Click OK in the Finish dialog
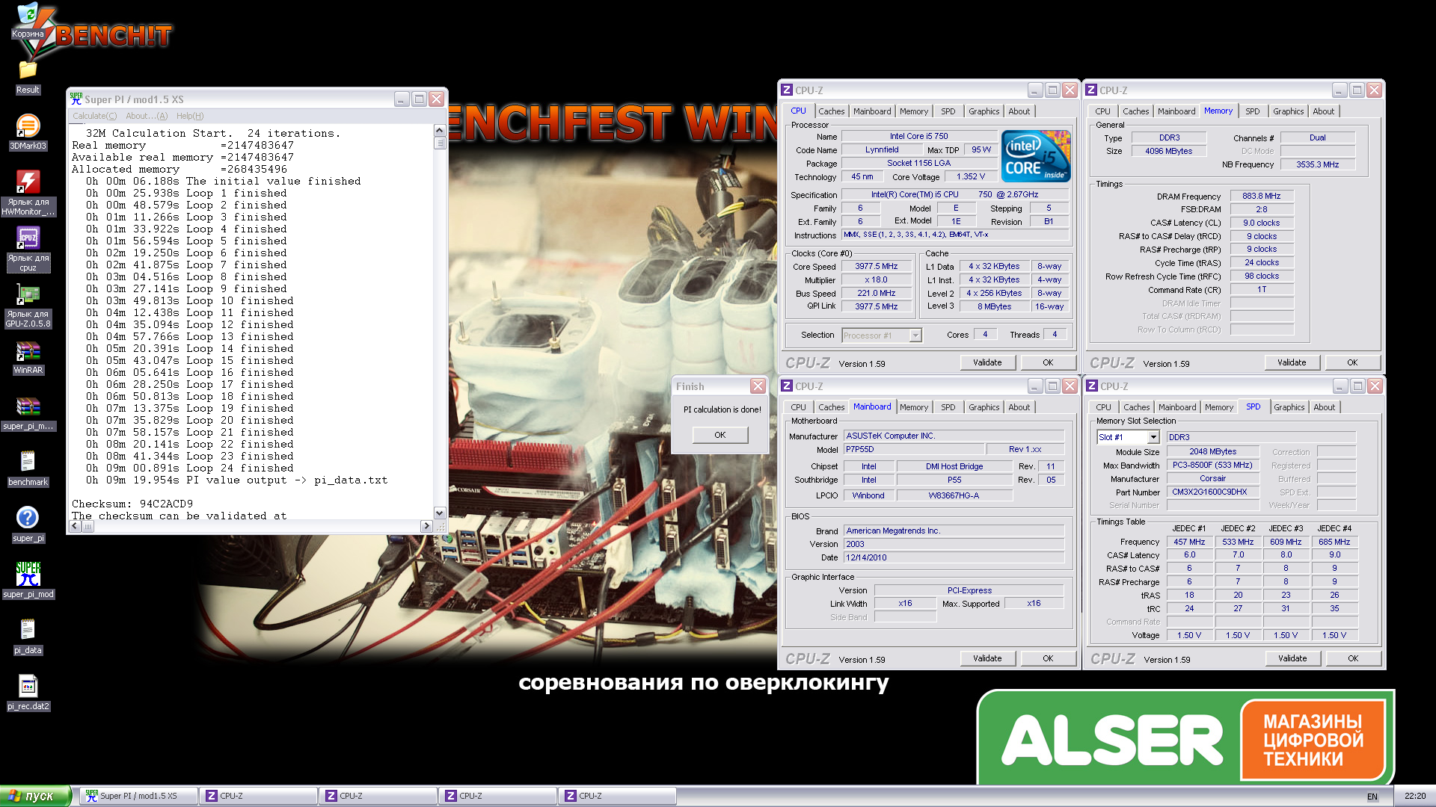The height and width of the screenshot is (807, 1436). click(719, 435)
